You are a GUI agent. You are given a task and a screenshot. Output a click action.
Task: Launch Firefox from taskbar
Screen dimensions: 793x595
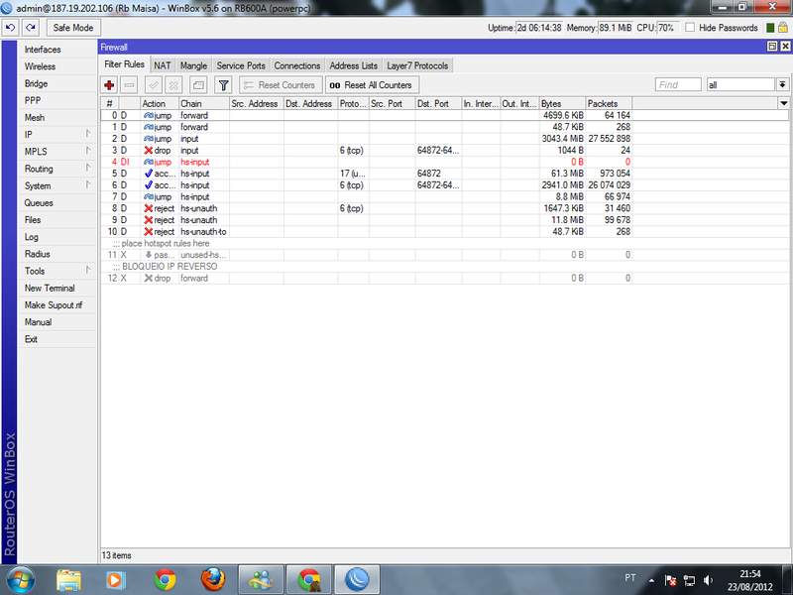coord(212,580)
